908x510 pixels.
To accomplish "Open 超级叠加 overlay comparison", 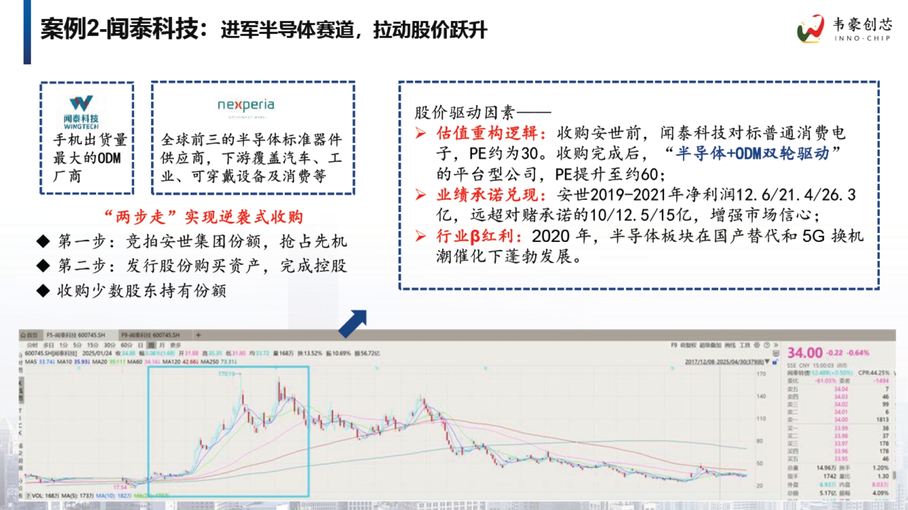I will pos(710,345).
